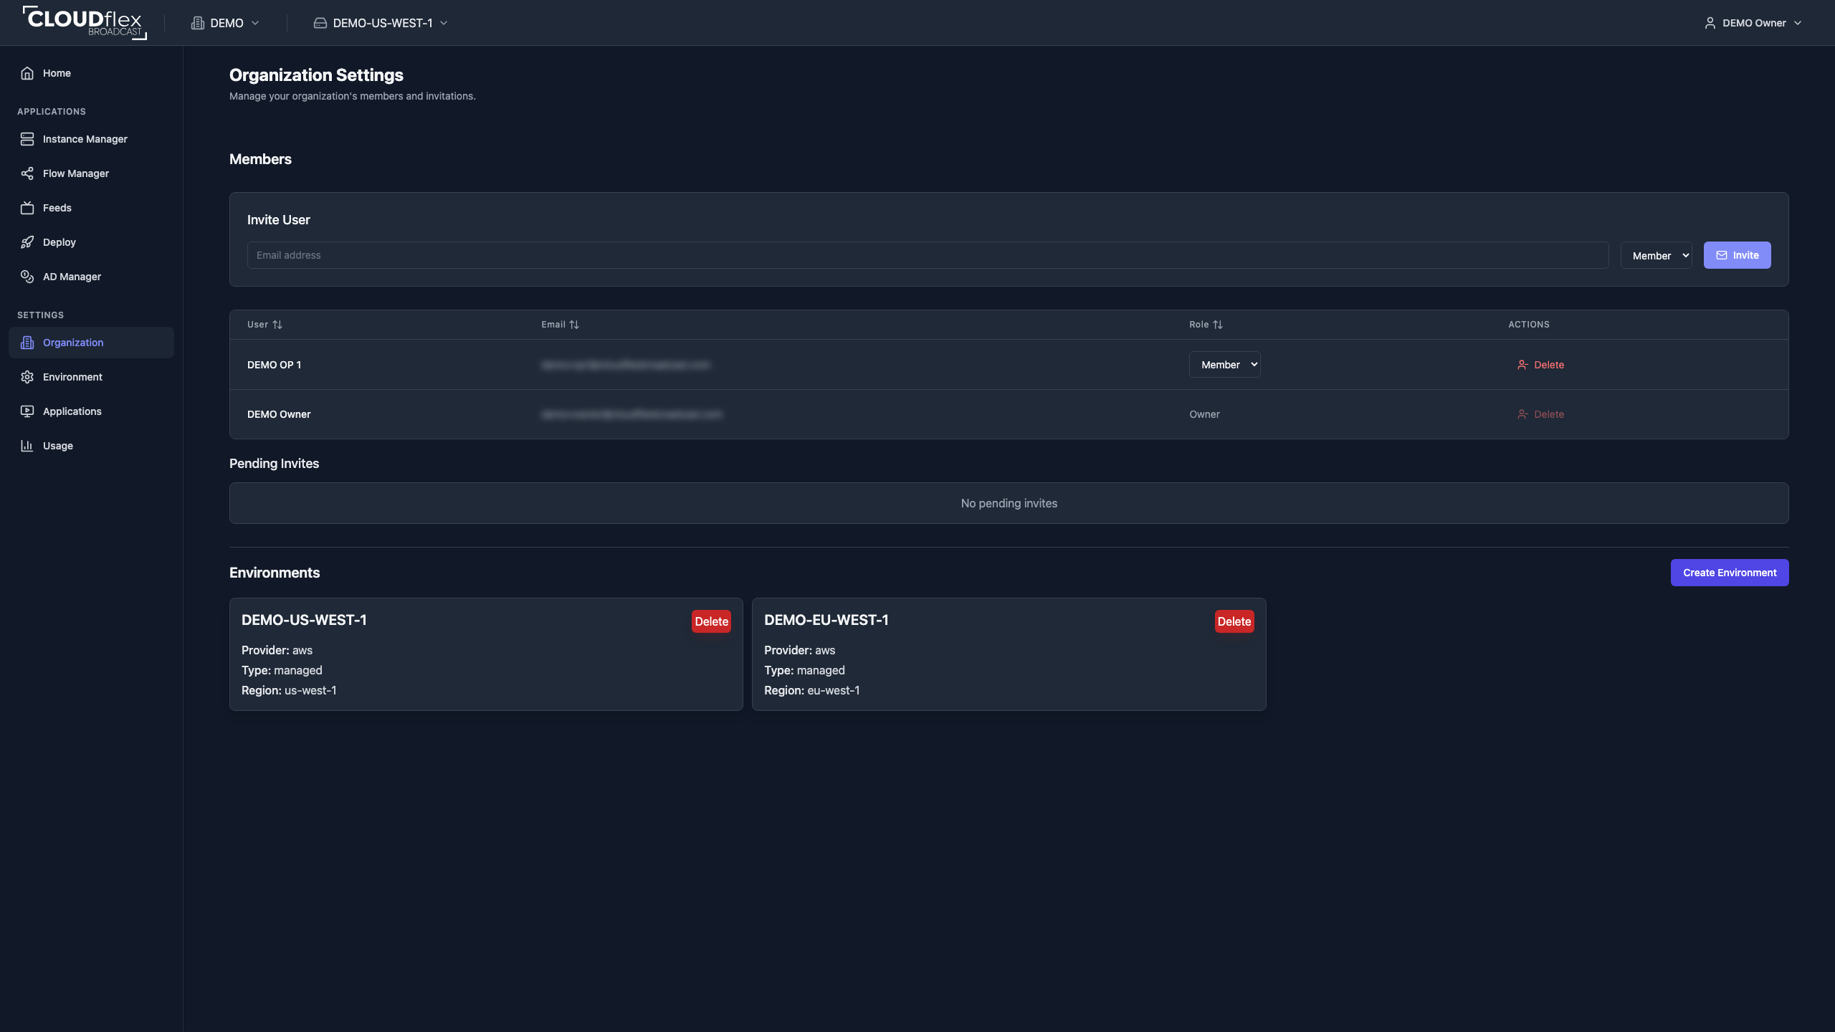Screen dimensions: 1835x1032
Task: Sort members by Role column arrows
Action: click(1218, 325)
